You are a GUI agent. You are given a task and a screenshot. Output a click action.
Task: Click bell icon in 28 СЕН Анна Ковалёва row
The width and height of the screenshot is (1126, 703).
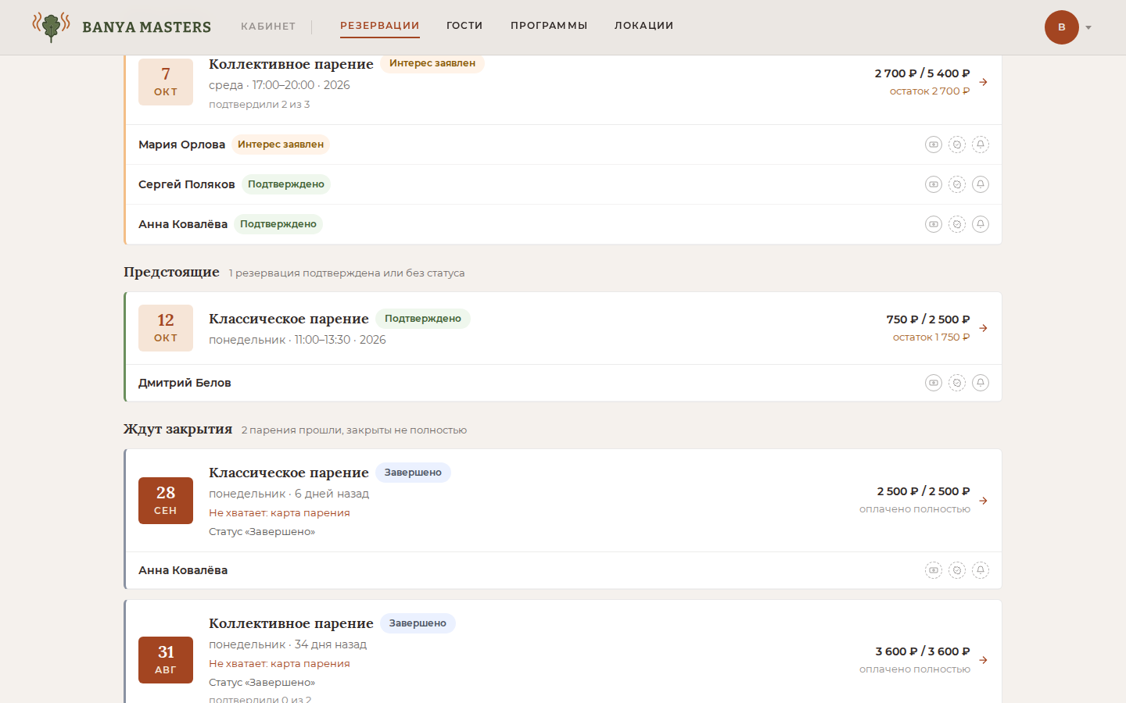click(981, 570)
